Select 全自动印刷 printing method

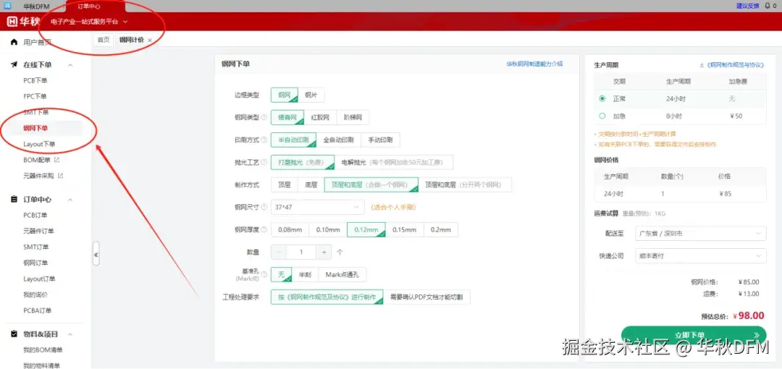pos(339,140)
